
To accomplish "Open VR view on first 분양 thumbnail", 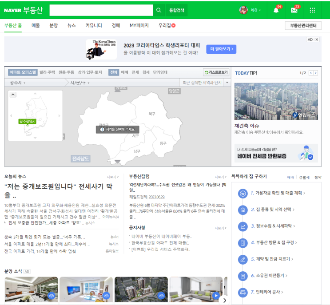I will (52, 296).
